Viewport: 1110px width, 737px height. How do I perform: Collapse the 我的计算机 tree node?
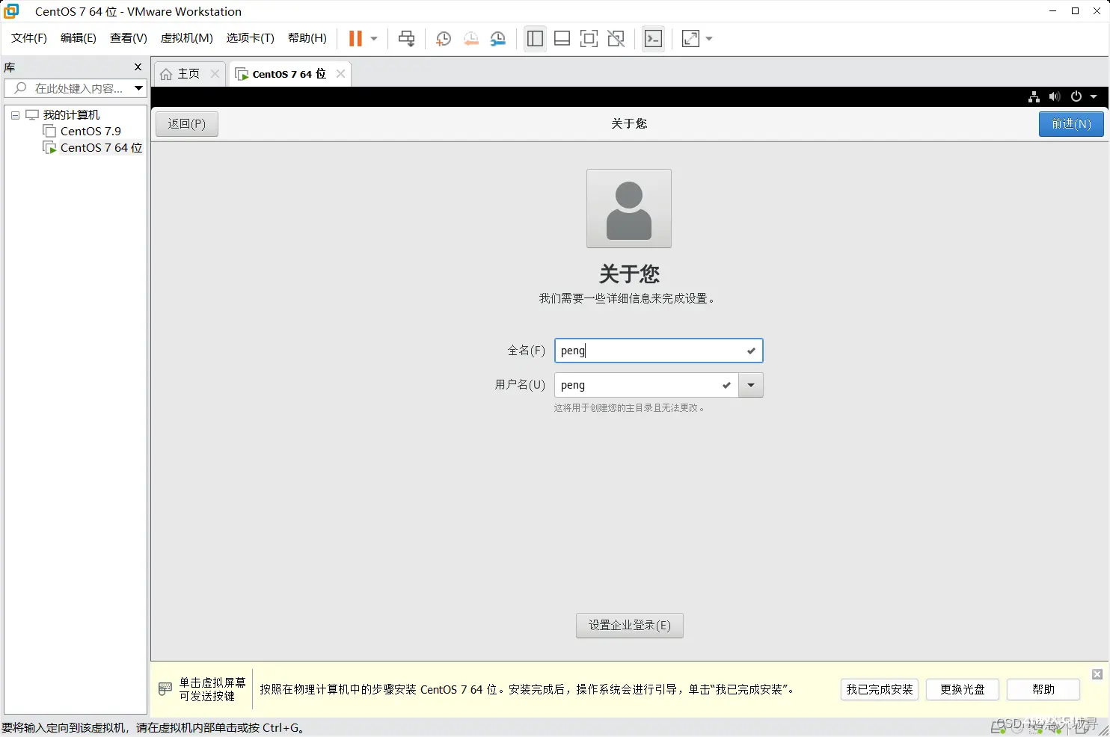[x=15, y=115]
